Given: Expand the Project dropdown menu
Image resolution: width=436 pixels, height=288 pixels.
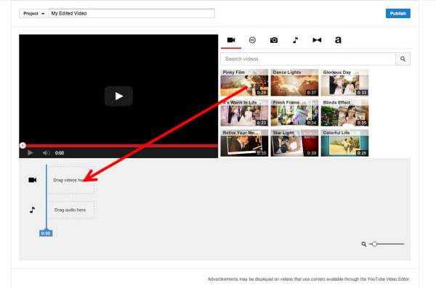Looking at the screenshot, I should [x=34, y=13].
